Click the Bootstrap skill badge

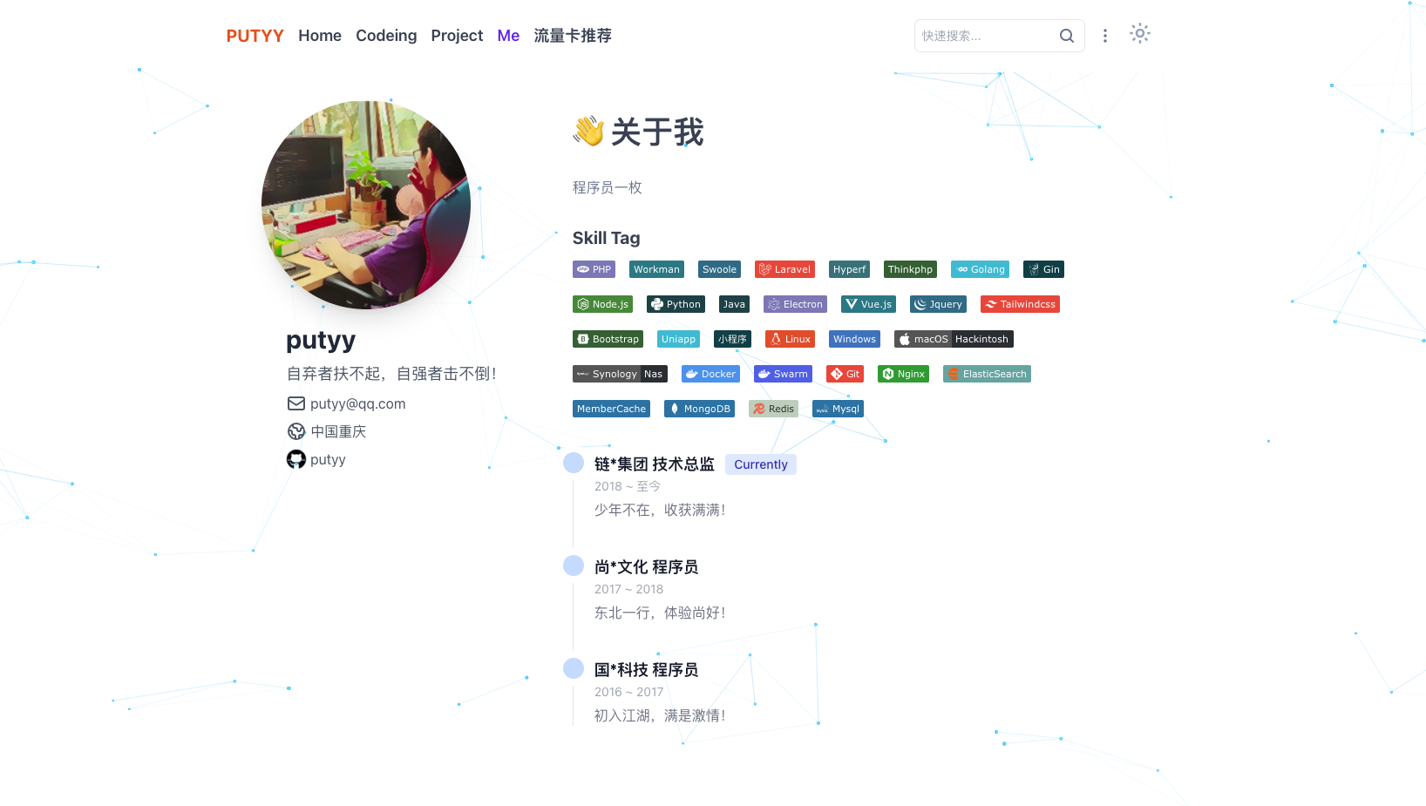point(608,339)
